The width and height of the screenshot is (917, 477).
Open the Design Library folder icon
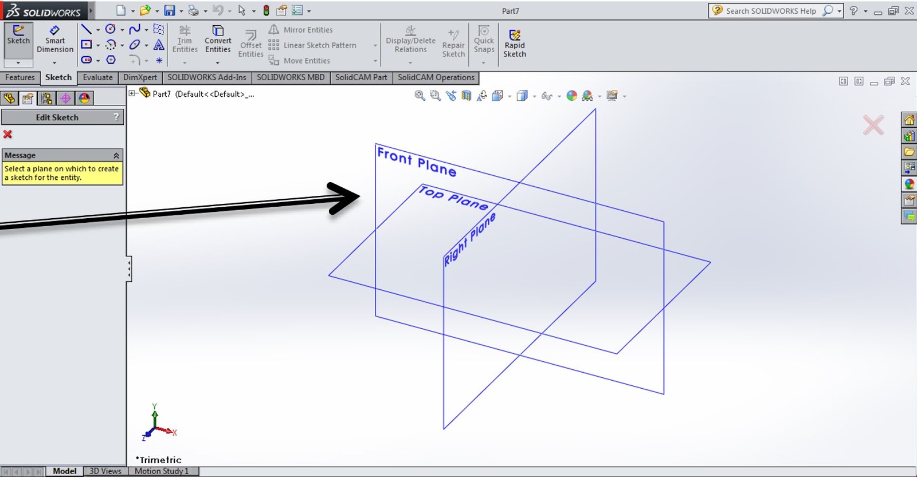point(909,152)
